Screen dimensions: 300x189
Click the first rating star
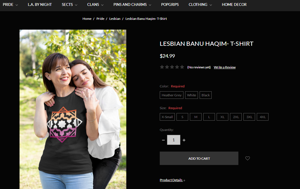point(162,67)
